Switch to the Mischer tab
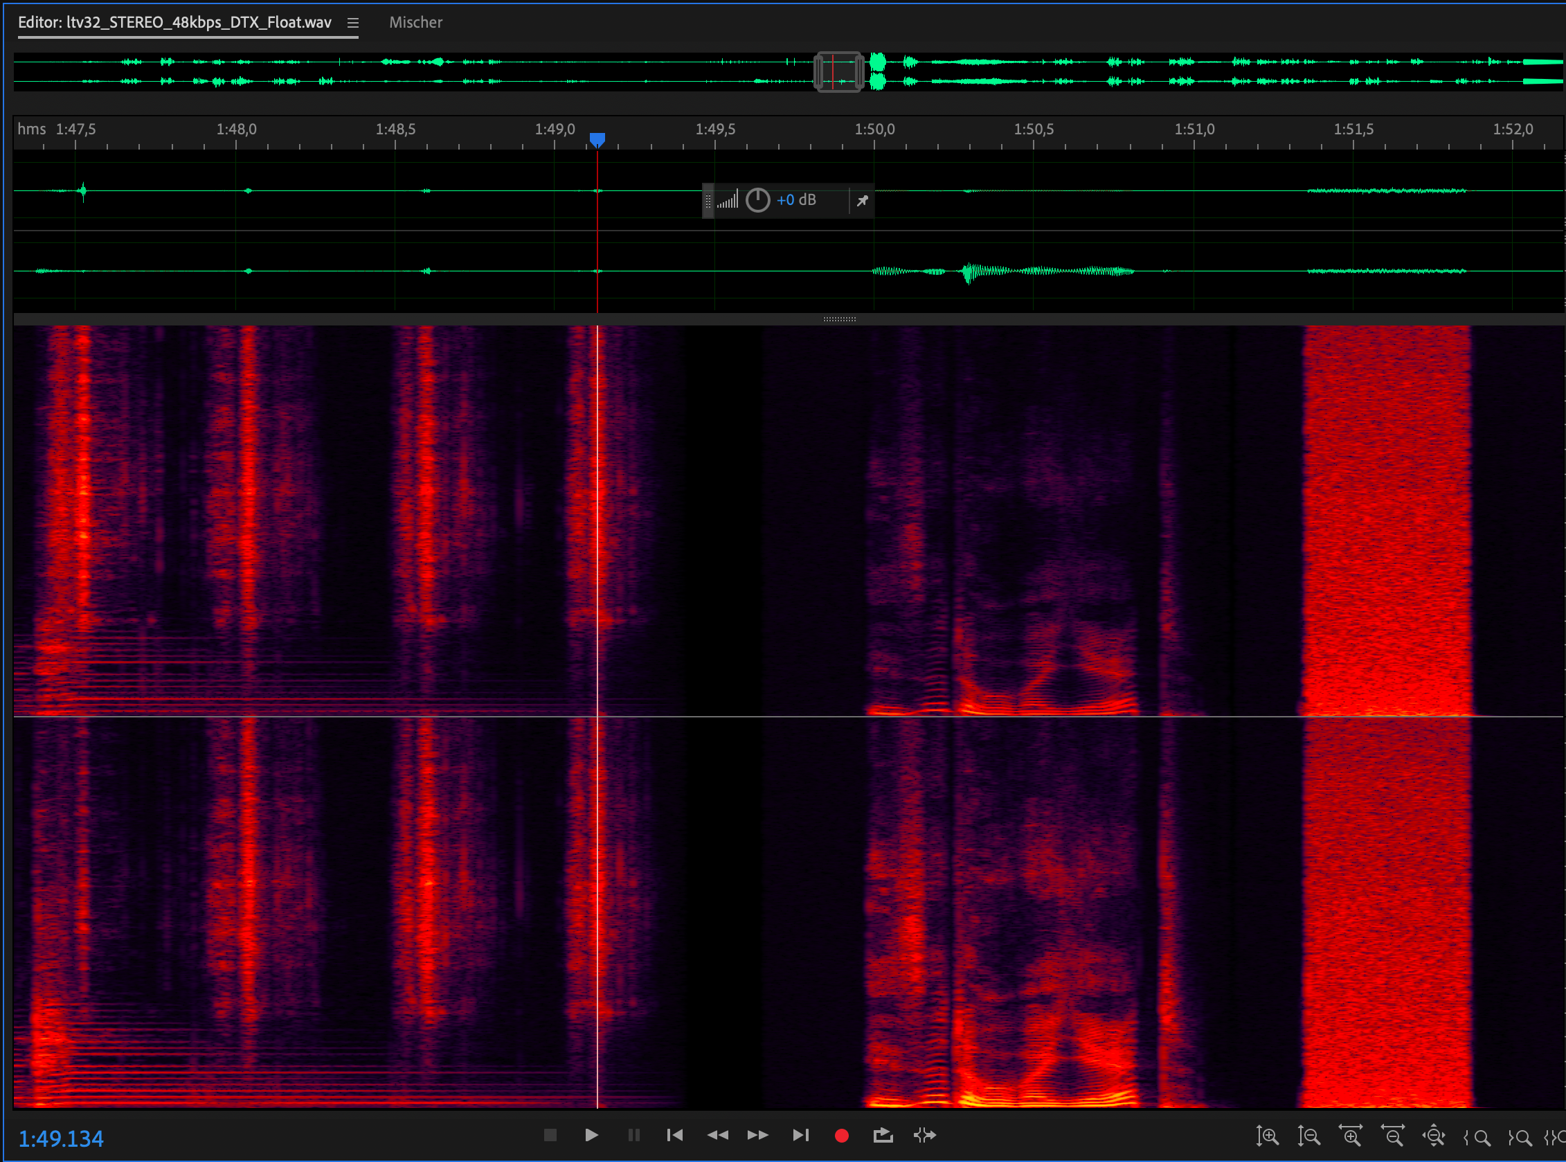The image size is (1566, 1162). 415,23
